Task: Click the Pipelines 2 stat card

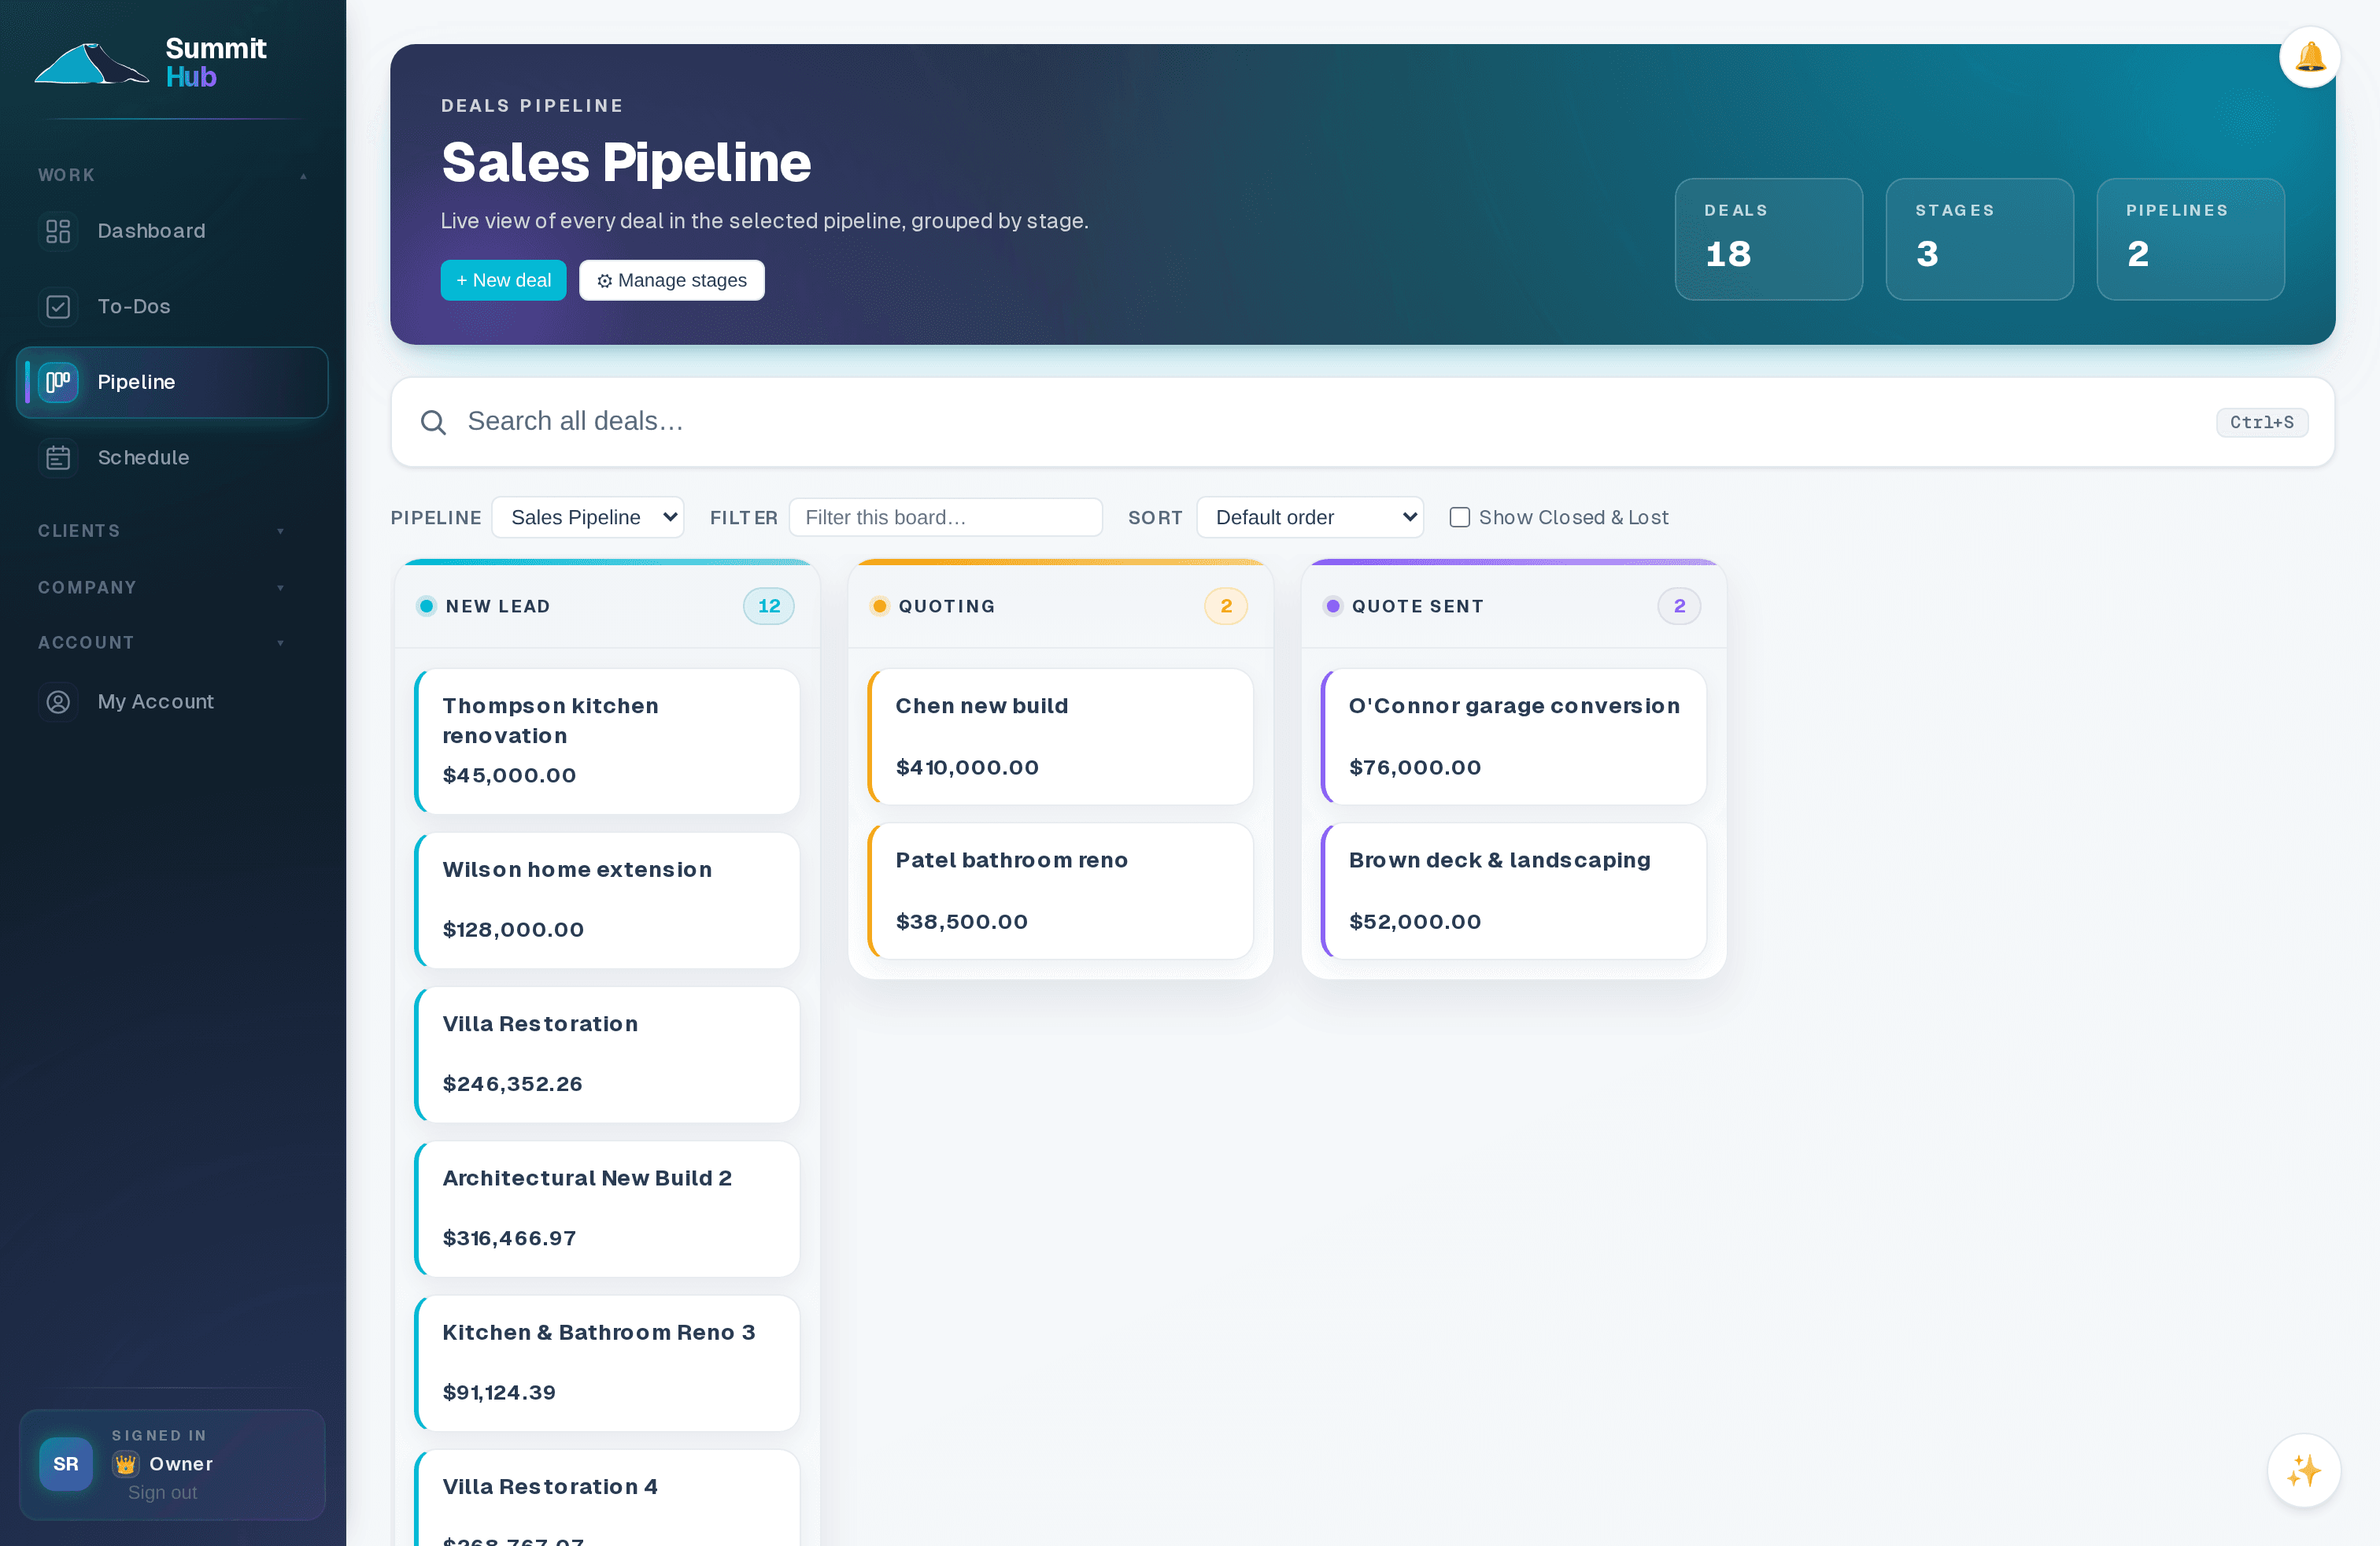Action: click(2190, 239)
